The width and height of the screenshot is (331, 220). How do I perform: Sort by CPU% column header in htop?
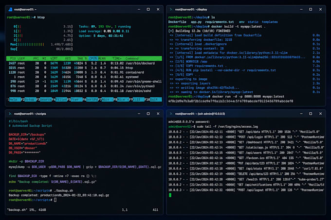pyautogui.click(x=93, y=59)
